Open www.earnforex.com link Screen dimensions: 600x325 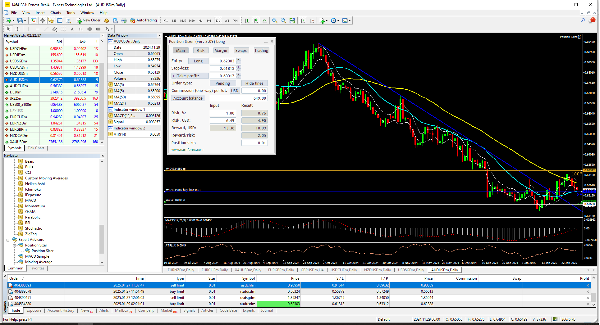(187, 150)
